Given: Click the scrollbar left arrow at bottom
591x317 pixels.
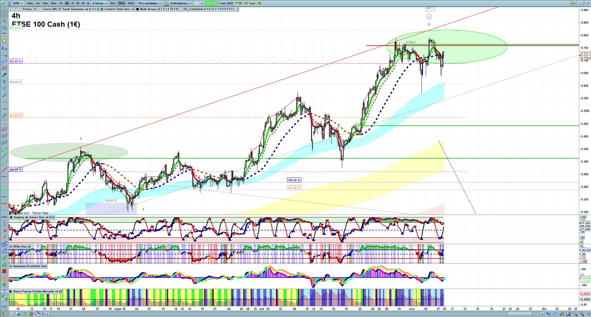Looking at the screenshot, I should 47,314.
